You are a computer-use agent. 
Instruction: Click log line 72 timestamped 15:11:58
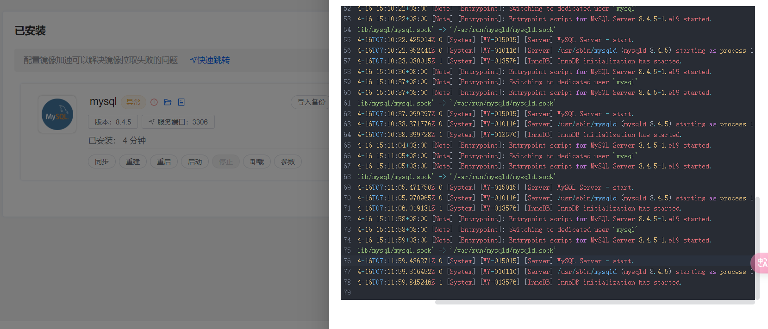tap(534, 219)
